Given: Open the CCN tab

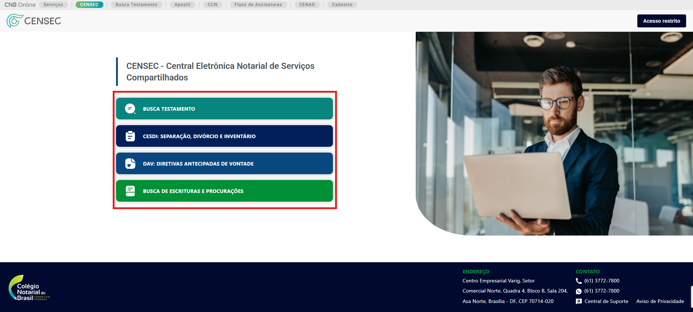Looking at the screenshot, I should click(213, 5).
